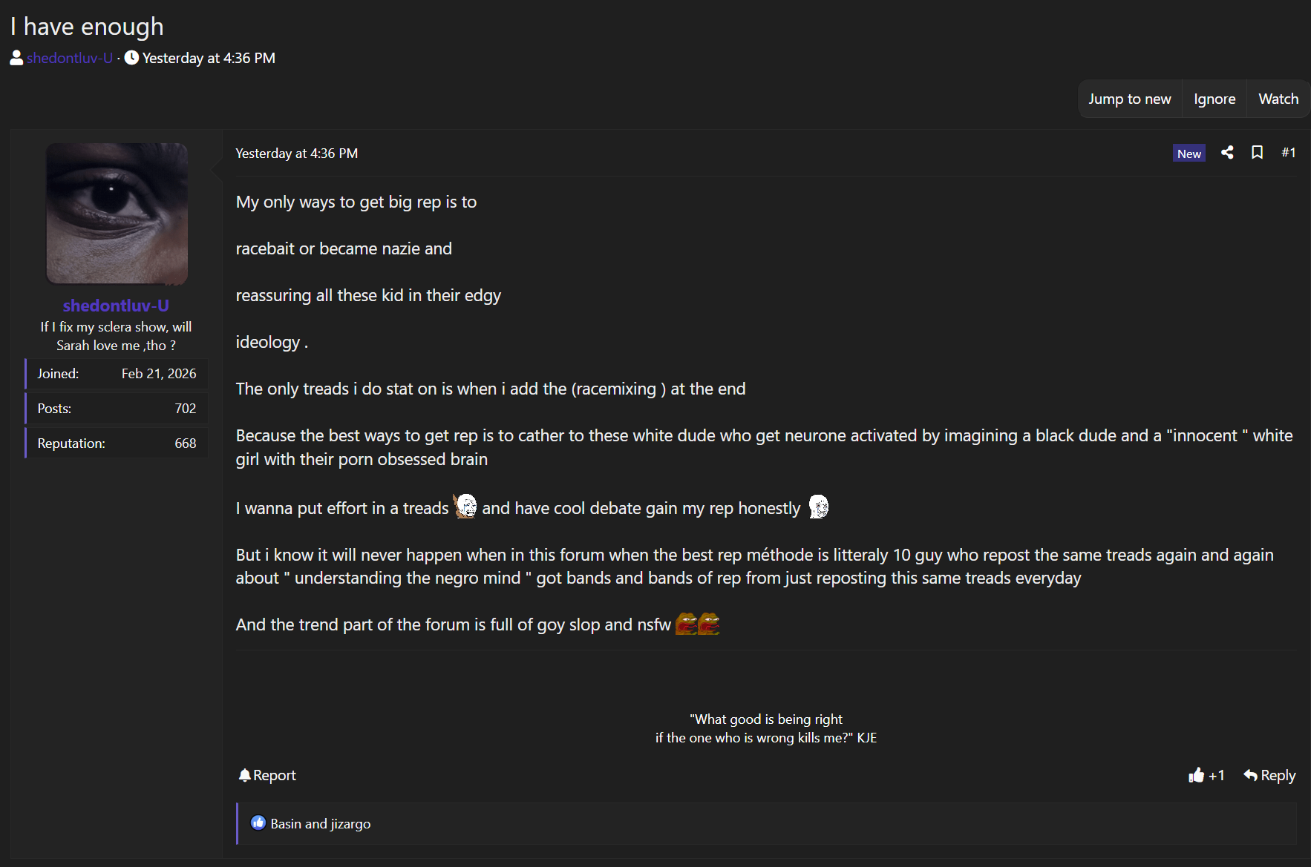Click the Reply text button
1311x867 pixels.
coord(1278,776)
